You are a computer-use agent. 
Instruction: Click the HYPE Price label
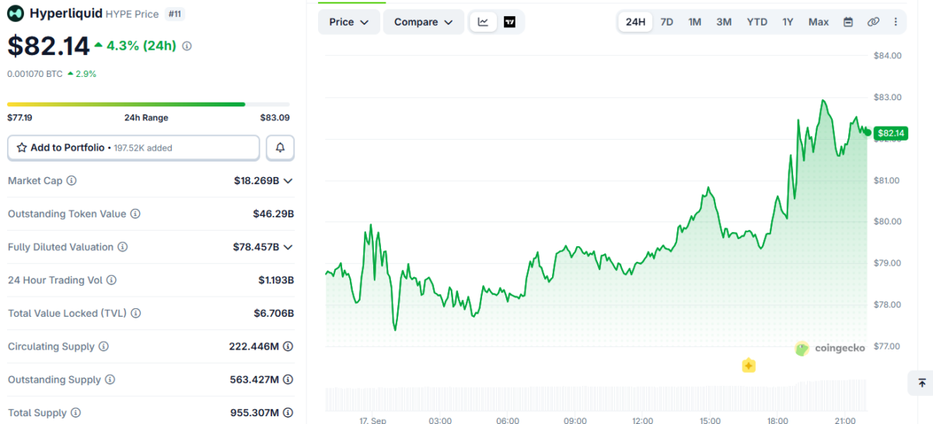132,14
